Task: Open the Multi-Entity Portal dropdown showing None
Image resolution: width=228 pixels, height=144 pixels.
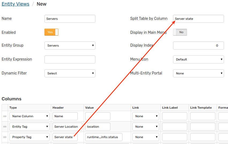Action: 198,73
